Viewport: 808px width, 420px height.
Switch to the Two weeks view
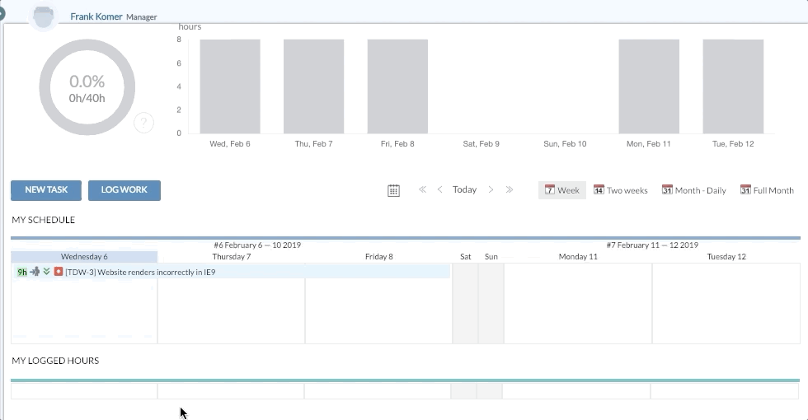[621, 190]
